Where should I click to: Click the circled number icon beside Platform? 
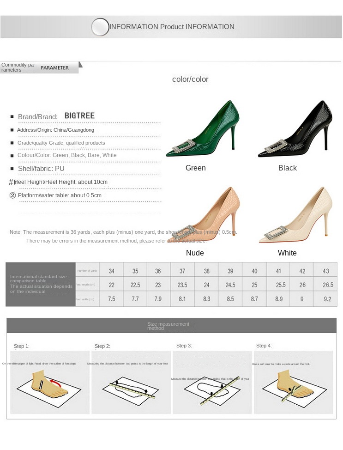coord(12,195)
